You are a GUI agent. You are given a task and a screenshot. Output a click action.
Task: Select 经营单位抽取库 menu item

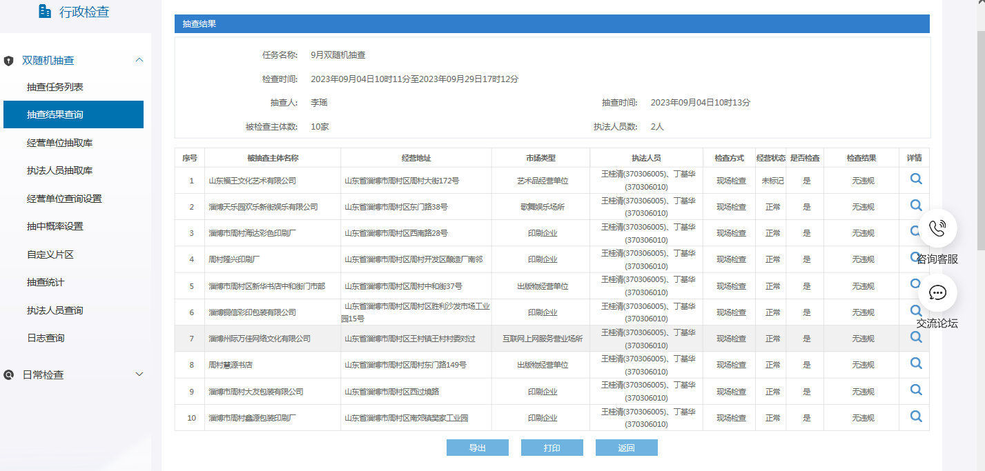(59, 143)
